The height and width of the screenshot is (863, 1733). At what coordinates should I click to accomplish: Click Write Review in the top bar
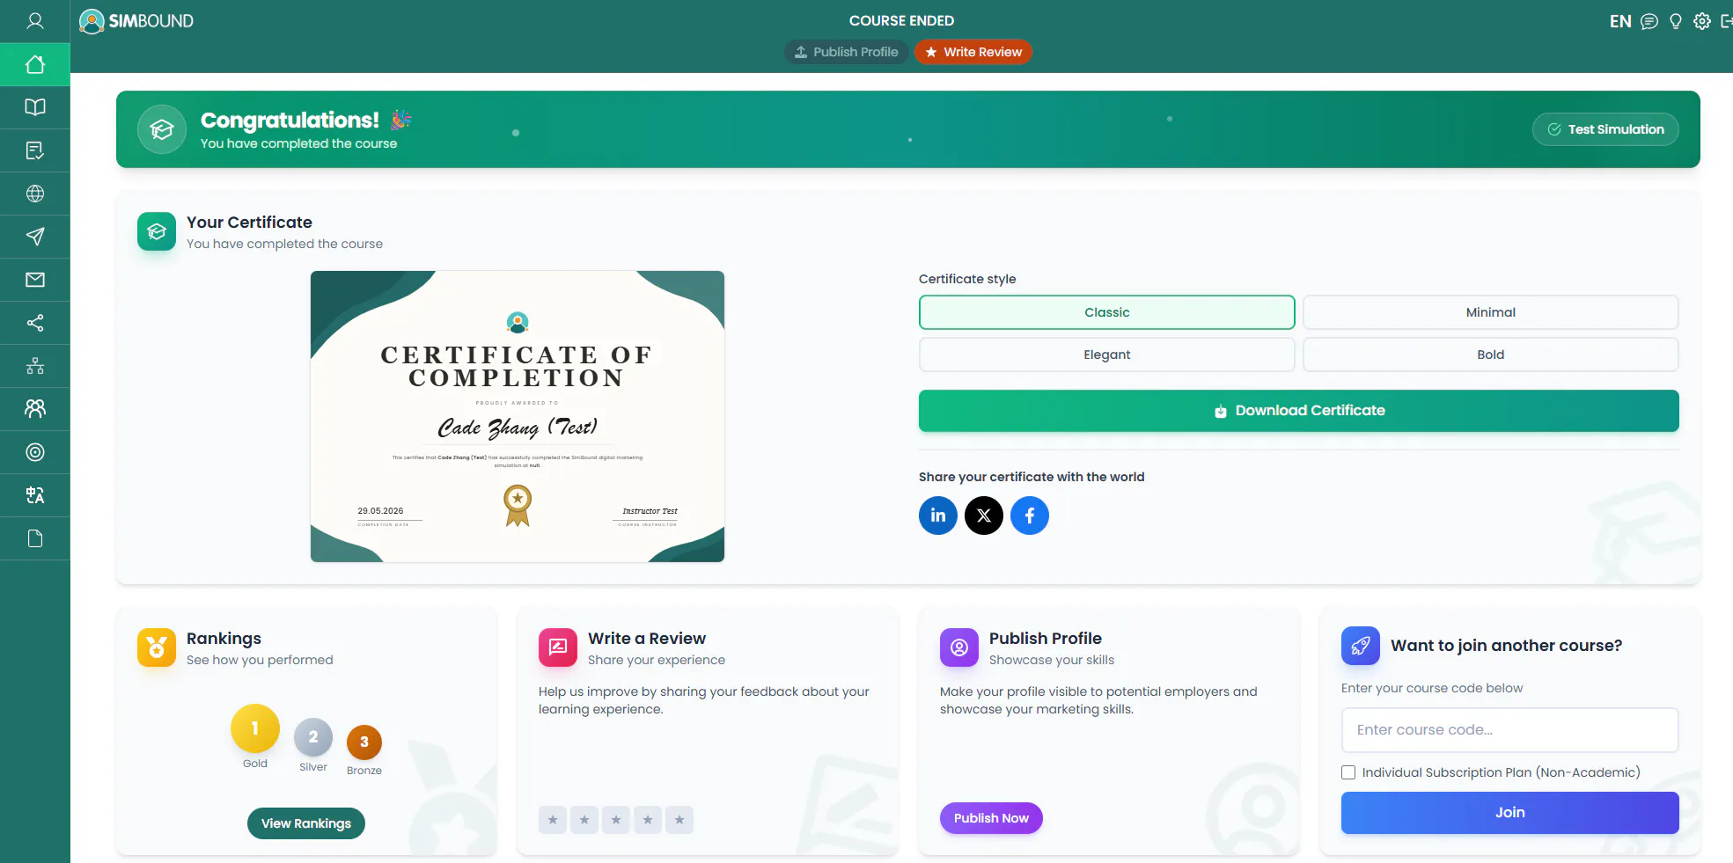pyautogui.click(x=973, y=52)
